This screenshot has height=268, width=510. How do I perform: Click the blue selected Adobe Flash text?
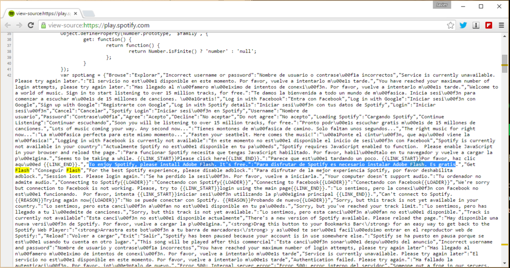[x=272, y=165]
